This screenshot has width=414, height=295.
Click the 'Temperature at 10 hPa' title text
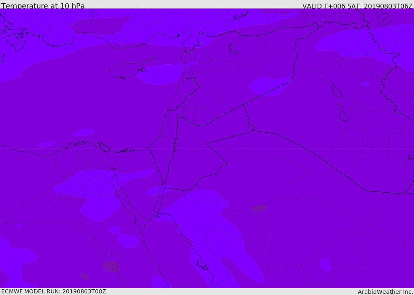click(43, 6)
